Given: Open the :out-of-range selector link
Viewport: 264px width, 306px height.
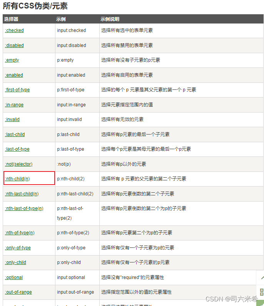Looking at the screenshot, I should [18, 292].
